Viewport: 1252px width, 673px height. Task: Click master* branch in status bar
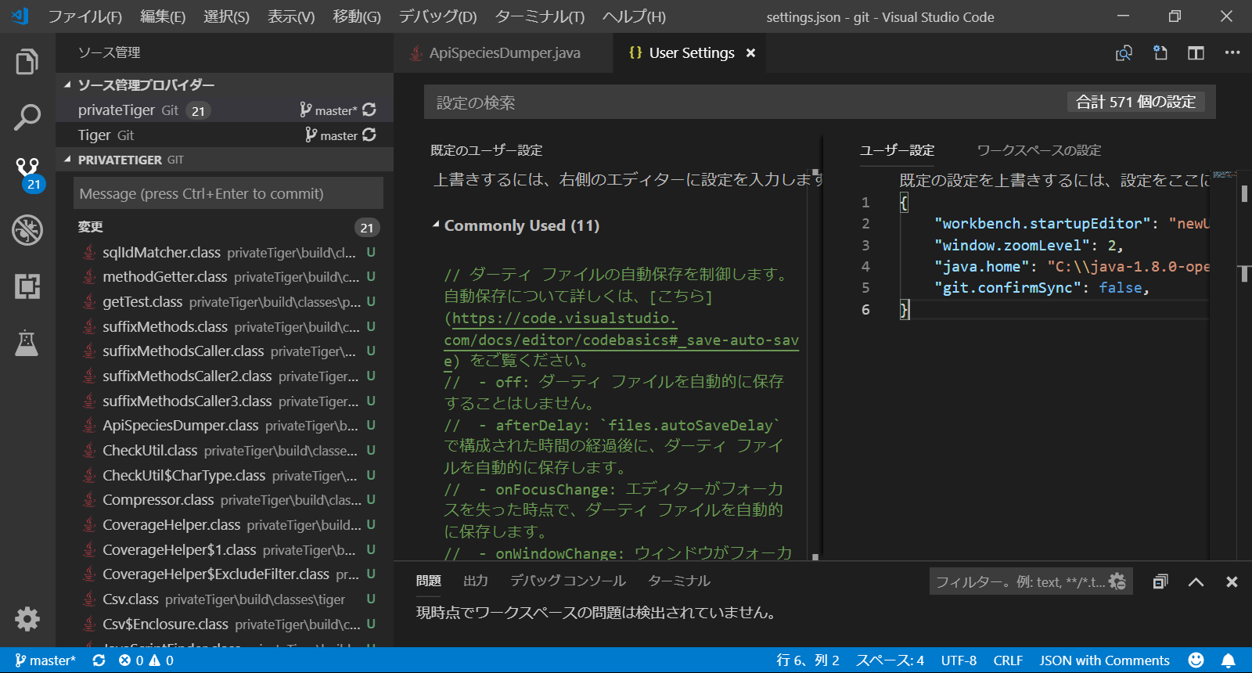[x=45, y=660]
